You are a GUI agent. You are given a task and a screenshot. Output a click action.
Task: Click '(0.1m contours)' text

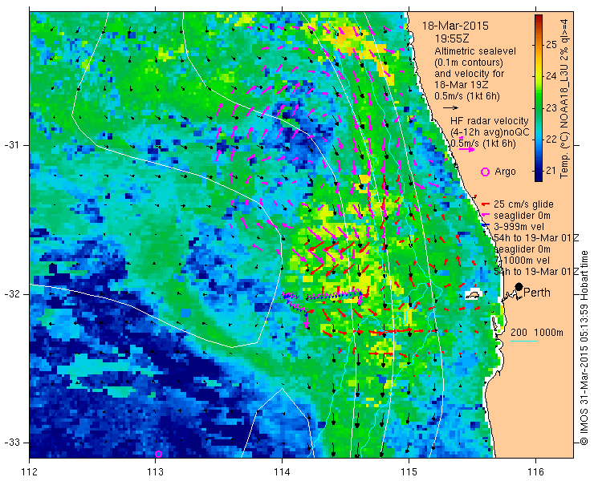[469, 62]
